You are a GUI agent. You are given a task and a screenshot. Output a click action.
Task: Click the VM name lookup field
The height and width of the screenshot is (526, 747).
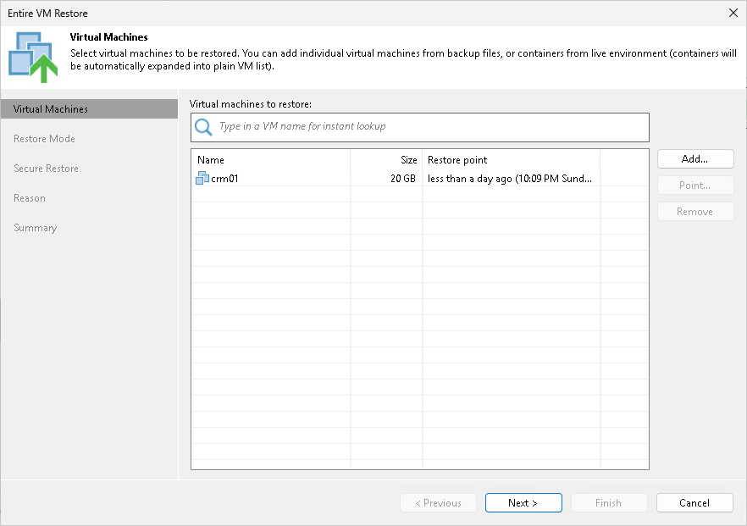pos(419,127)
